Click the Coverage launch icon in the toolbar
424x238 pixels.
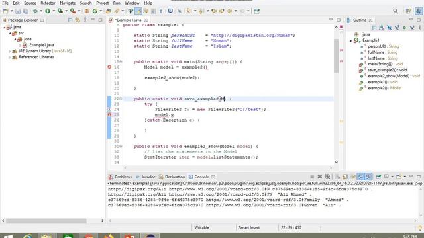tap(60, 11)
